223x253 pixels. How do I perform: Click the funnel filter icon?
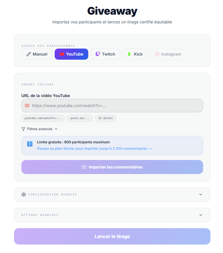(23, 129)
